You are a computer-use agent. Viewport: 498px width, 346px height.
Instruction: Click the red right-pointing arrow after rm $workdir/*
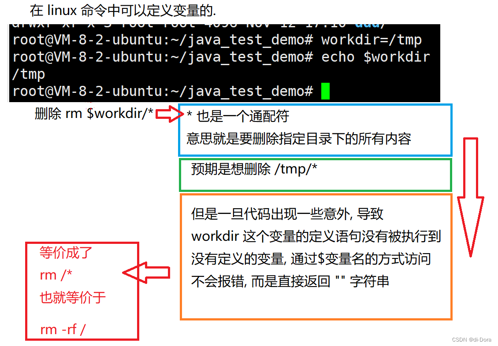(170, 114)
